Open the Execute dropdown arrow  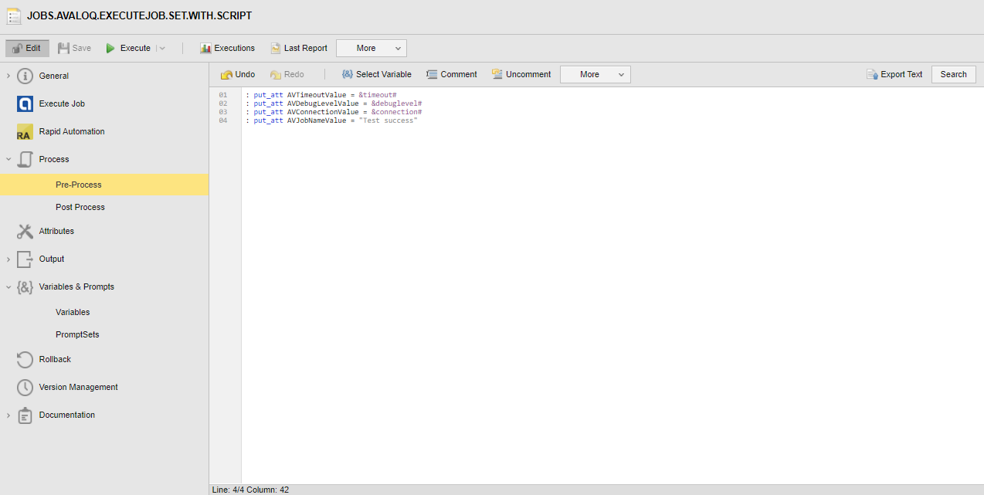coord(162,48)
